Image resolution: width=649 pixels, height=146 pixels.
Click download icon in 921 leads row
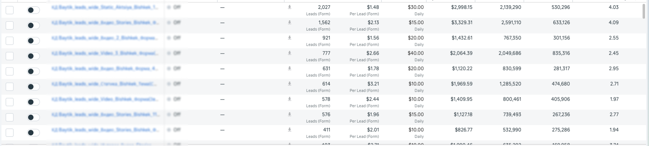coord(289,38)
